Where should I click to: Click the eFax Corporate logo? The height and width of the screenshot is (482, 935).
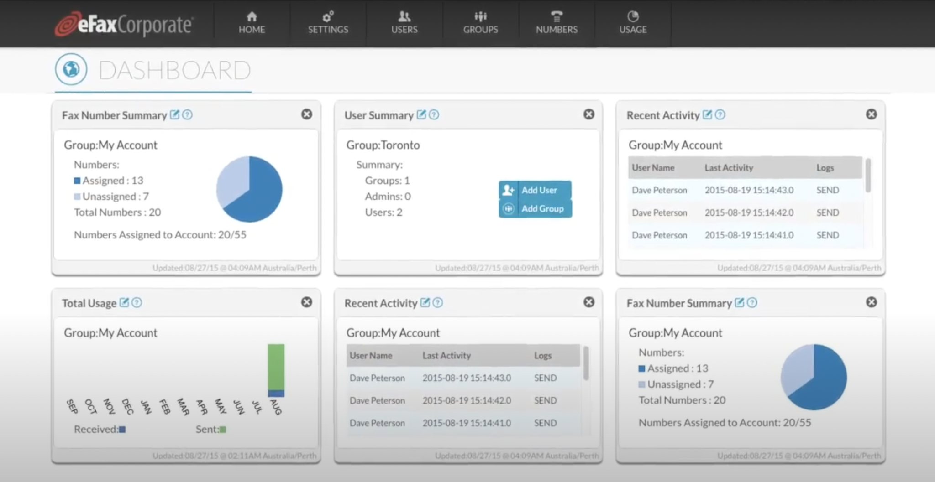click(124, 24)
